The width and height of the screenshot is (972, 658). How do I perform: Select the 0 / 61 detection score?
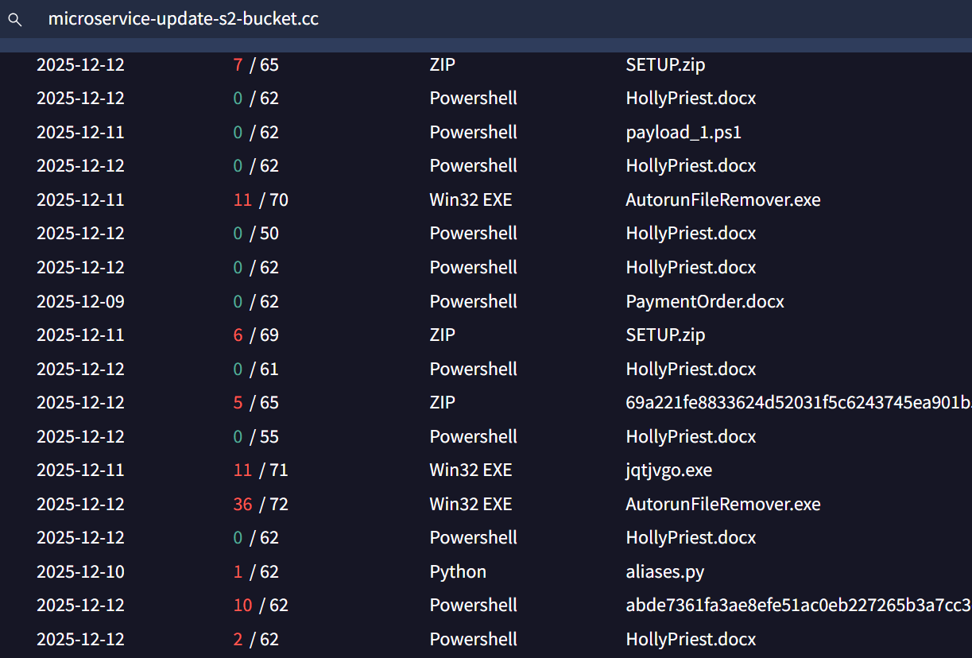(256, 369)
